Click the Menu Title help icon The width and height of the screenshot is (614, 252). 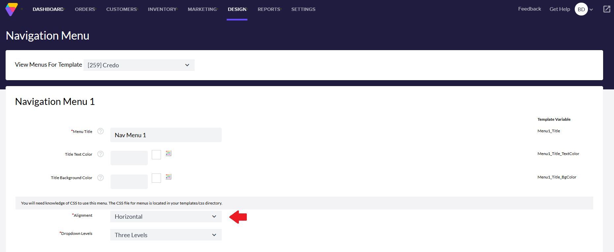(101, 131)
